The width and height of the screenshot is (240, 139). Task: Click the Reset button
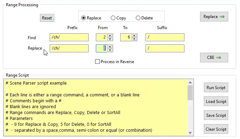point(47,18)
